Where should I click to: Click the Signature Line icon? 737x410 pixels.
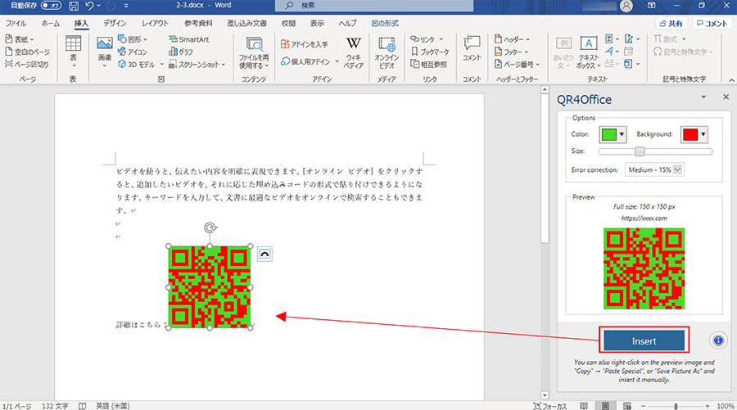631,39
